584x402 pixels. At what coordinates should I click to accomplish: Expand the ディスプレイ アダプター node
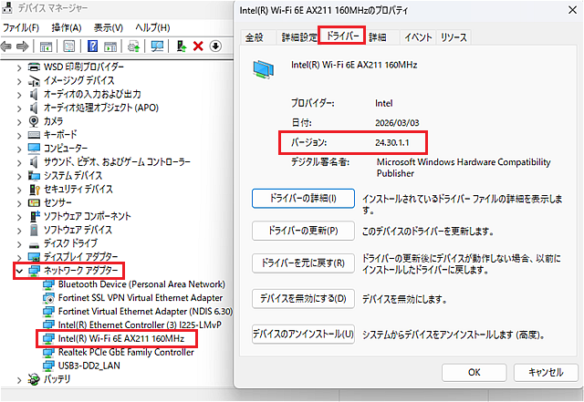(x=19, y=258)
